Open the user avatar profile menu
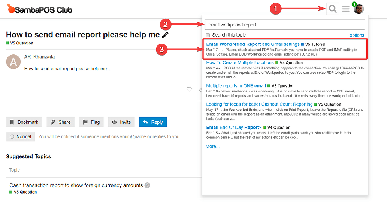387x204 pixels. point(359,9)
